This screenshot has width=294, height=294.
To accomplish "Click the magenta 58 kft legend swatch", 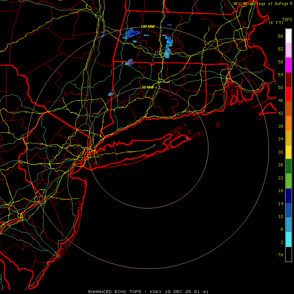I will click(288, 65).
